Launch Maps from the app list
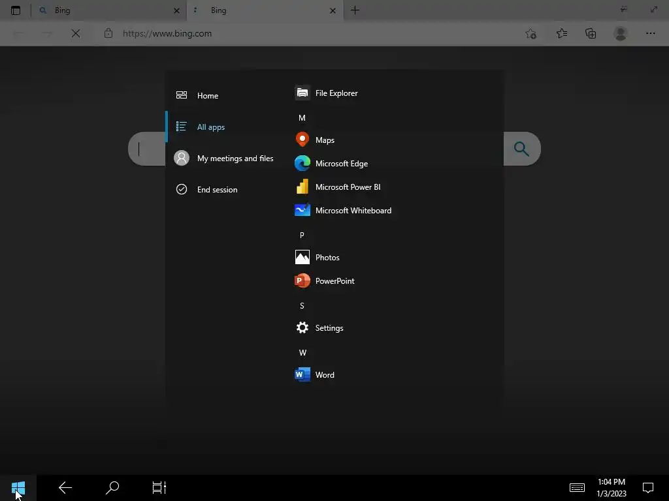Screen dimensions: 669x501 [315, 140]
